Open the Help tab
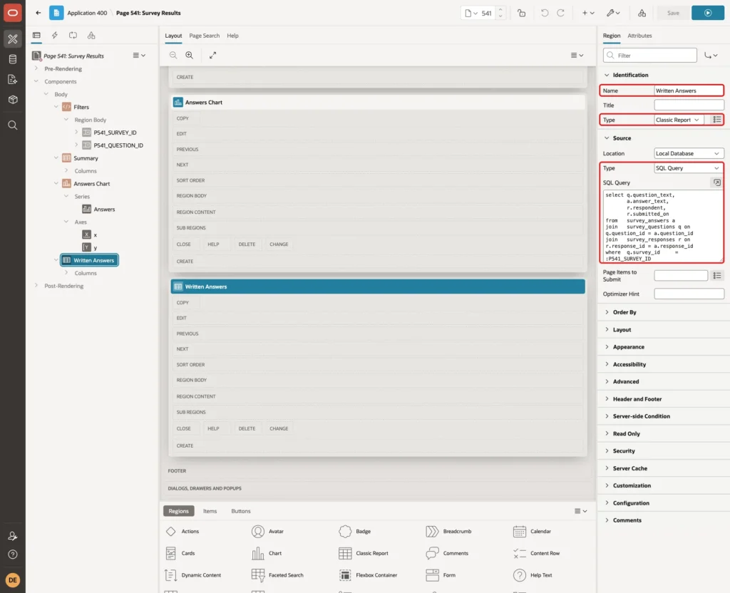 (x=233, y=36)
